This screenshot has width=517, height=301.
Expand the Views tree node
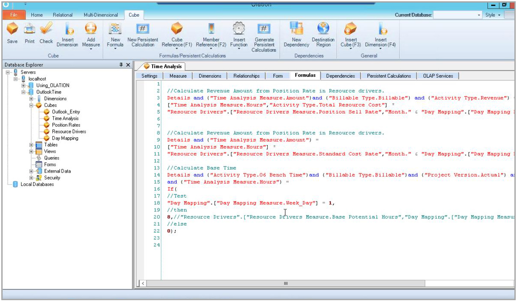tap(31, 151)
